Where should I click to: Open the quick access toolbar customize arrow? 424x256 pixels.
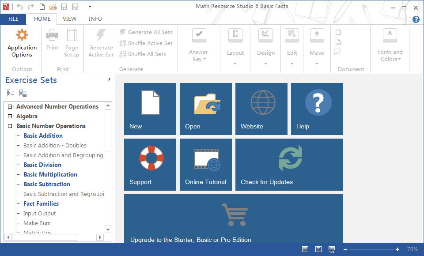(90, 6)
